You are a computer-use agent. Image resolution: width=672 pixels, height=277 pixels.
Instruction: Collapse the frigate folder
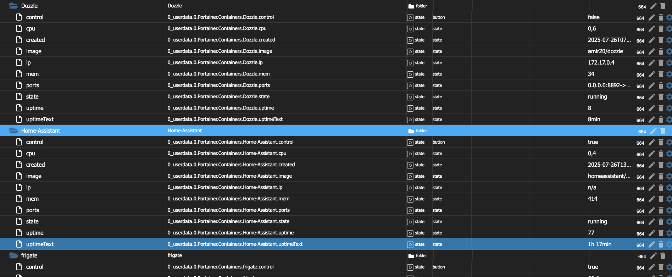click(x=13, y=255)
